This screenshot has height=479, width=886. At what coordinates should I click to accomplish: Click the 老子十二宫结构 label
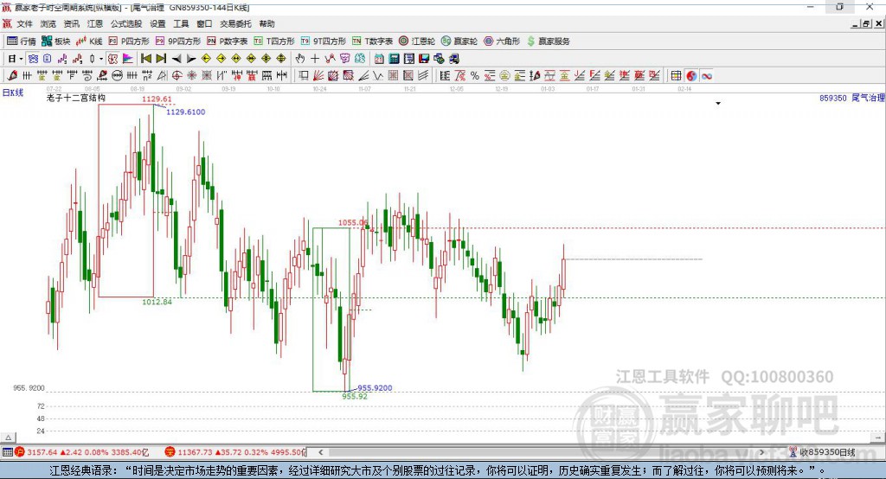click(x=76, y=98)
